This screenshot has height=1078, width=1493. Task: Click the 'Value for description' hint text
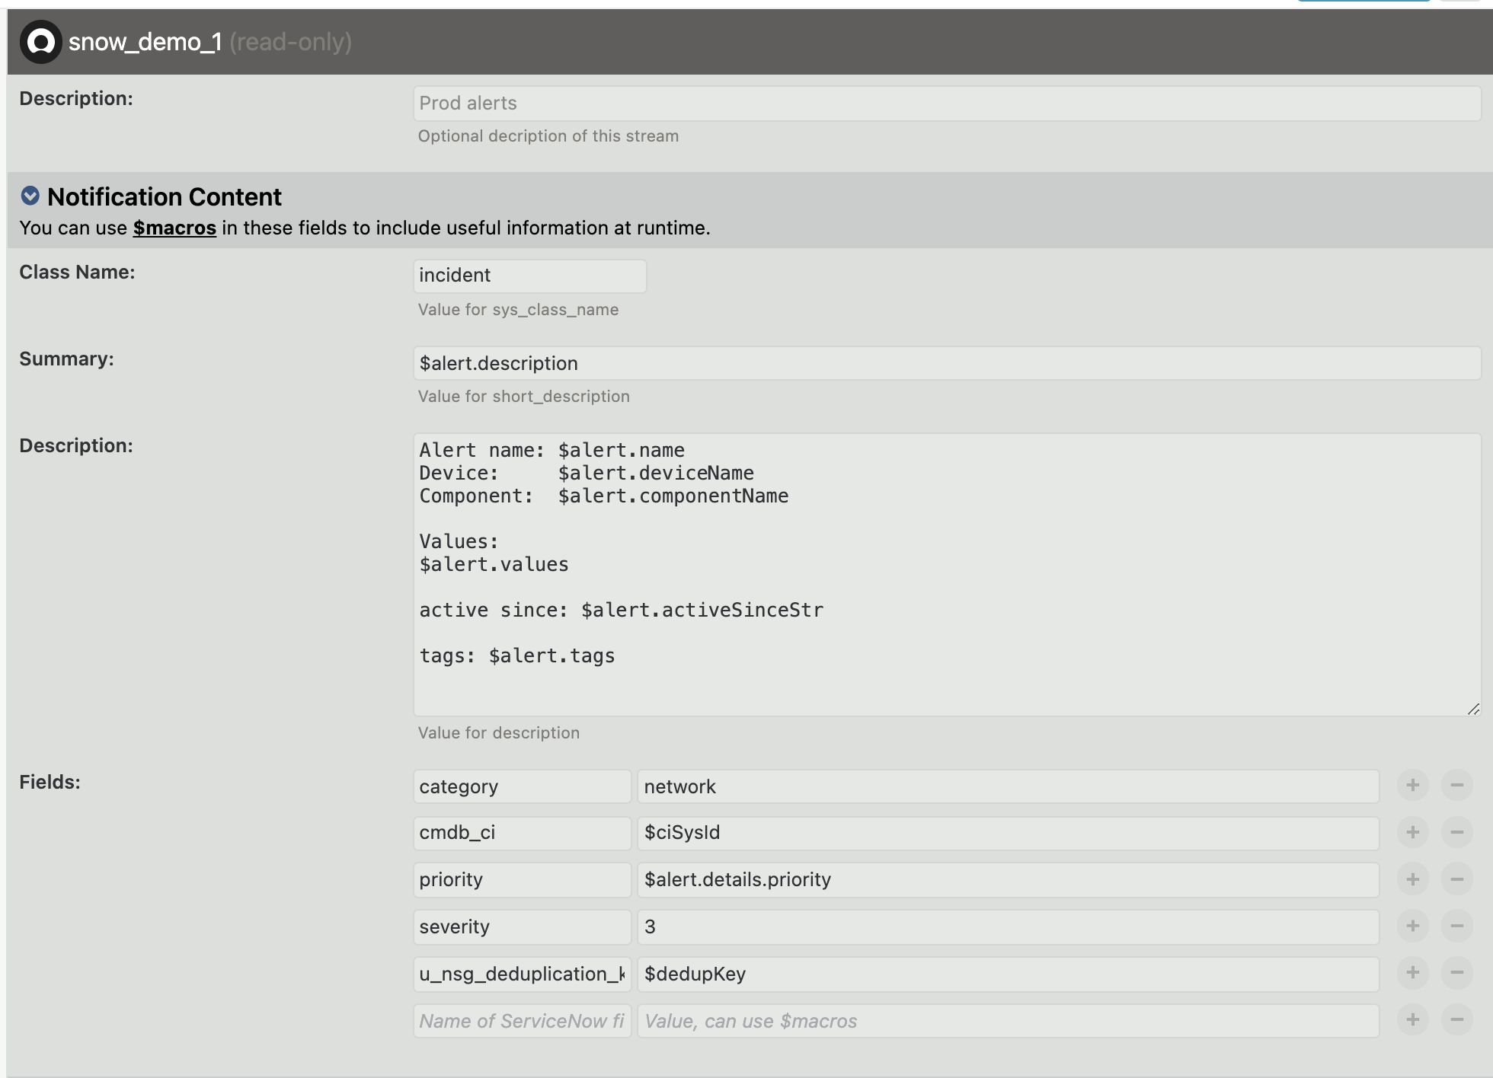coord(498,733)
